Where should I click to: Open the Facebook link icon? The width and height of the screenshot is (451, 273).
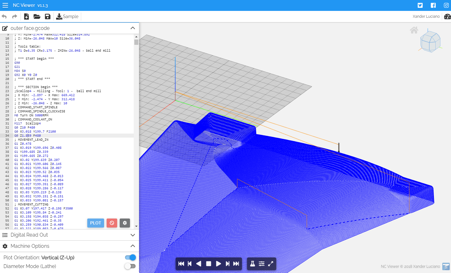[433, 5]
